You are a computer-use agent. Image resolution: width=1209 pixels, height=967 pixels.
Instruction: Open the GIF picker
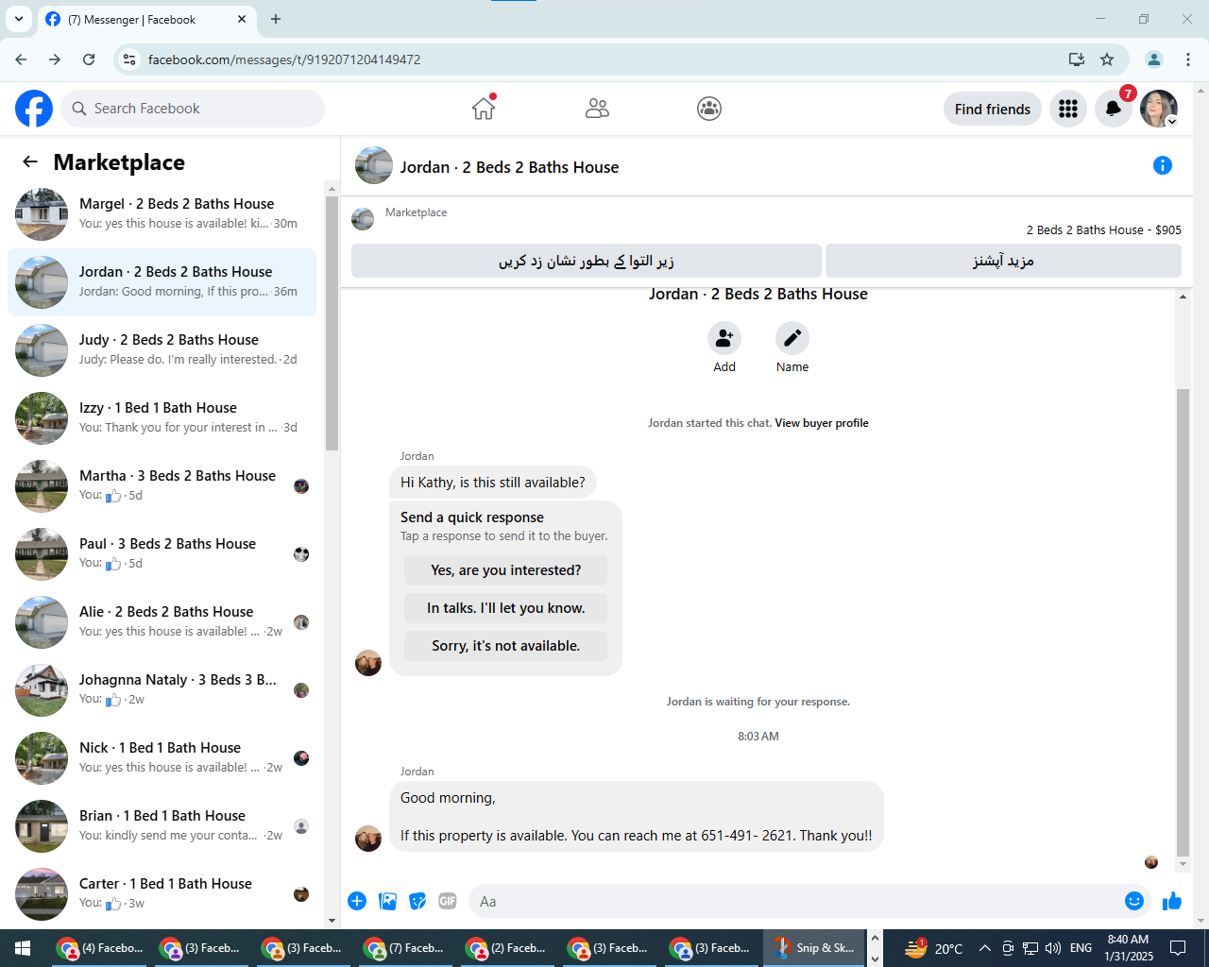[448, 901]
